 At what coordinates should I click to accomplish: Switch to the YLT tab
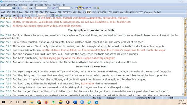coord(141,12)
